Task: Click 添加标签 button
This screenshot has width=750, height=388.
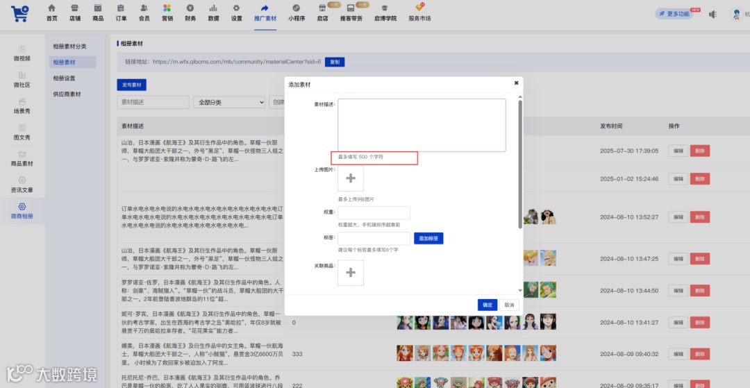Action: pos(428,239)
